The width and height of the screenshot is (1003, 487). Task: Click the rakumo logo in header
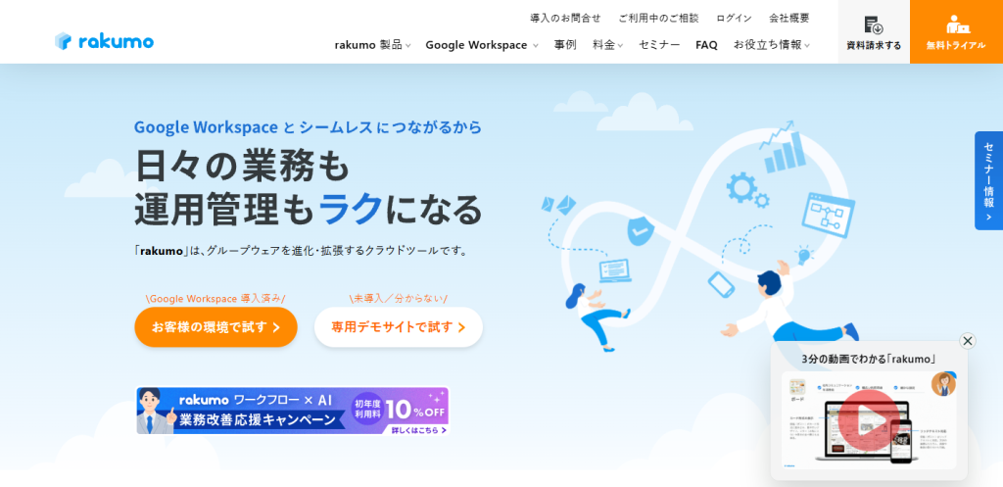point(104,41)
